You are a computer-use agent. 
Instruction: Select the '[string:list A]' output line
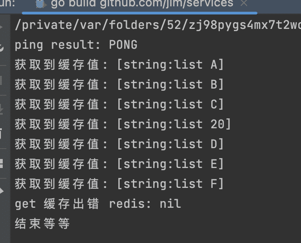(x=119, y=65)
